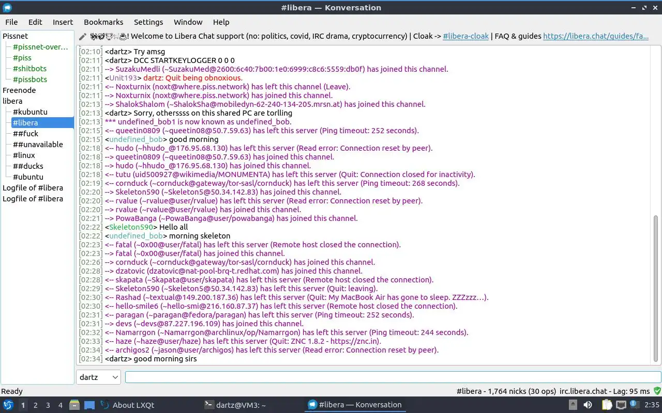Open the file manager from the taskbar
The height and width of the screenshot is (413, 662).
(74, 405)
